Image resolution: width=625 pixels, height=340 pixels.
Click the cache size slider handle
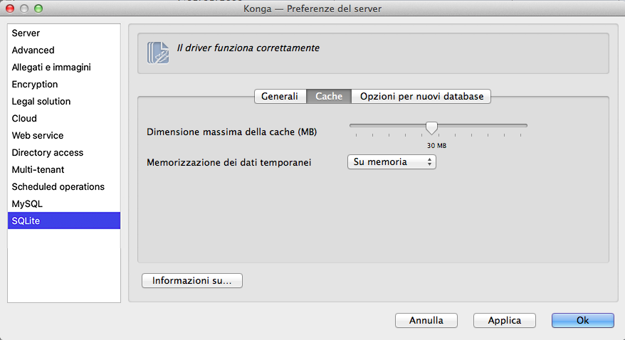(431, 127)
